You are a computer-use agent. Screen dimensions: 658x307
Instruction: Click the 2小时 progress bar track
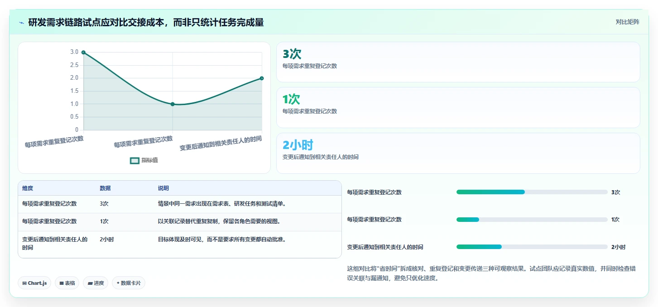[532, 247]
